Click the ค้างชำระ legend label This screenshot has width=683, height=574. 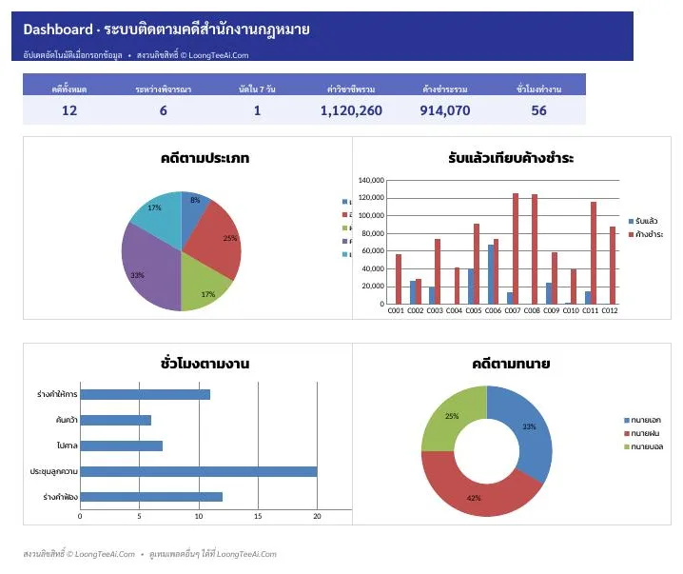pyautogui.click(x=649, y=234)
